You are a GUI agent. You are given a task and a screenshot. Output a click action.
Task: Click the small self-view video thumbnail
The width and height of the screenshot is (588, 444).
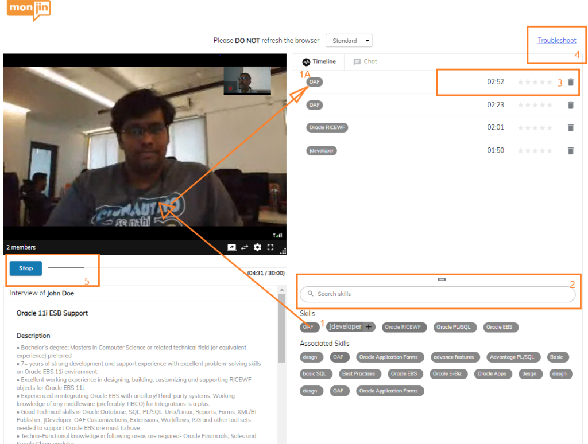coord(247,80)
